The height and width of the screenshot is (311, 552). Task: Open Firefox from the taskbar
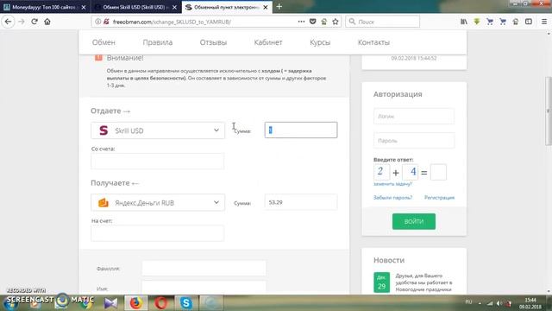(x=135, y=303)
